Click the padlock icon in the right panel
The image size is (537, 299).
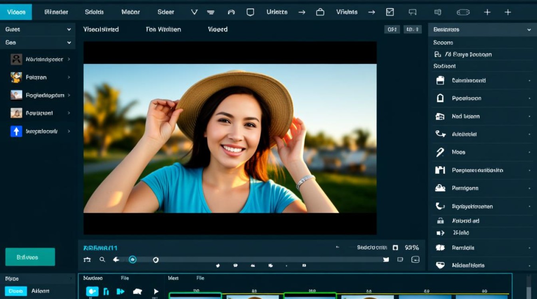(440, 220)
